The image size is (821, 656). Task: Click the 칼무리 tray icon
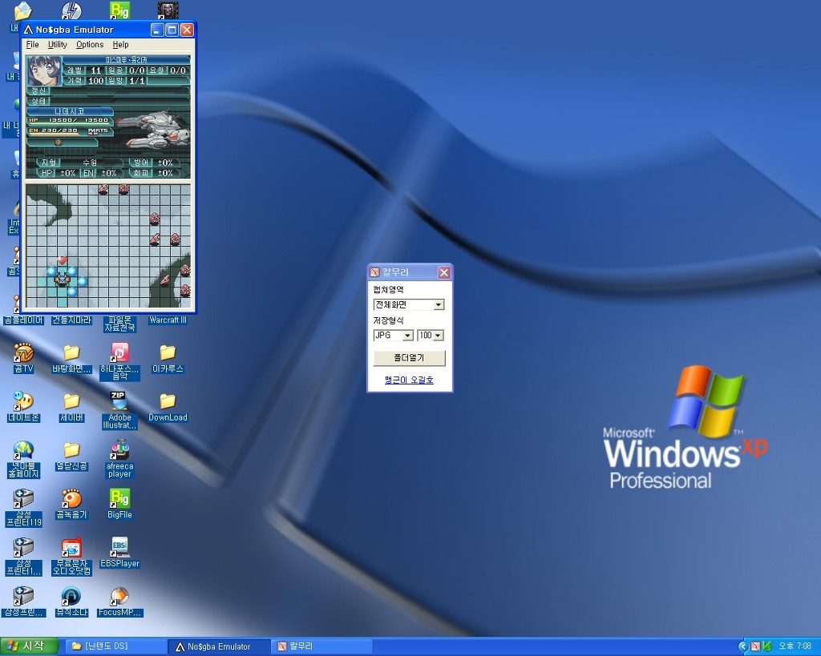pos(755,646)
